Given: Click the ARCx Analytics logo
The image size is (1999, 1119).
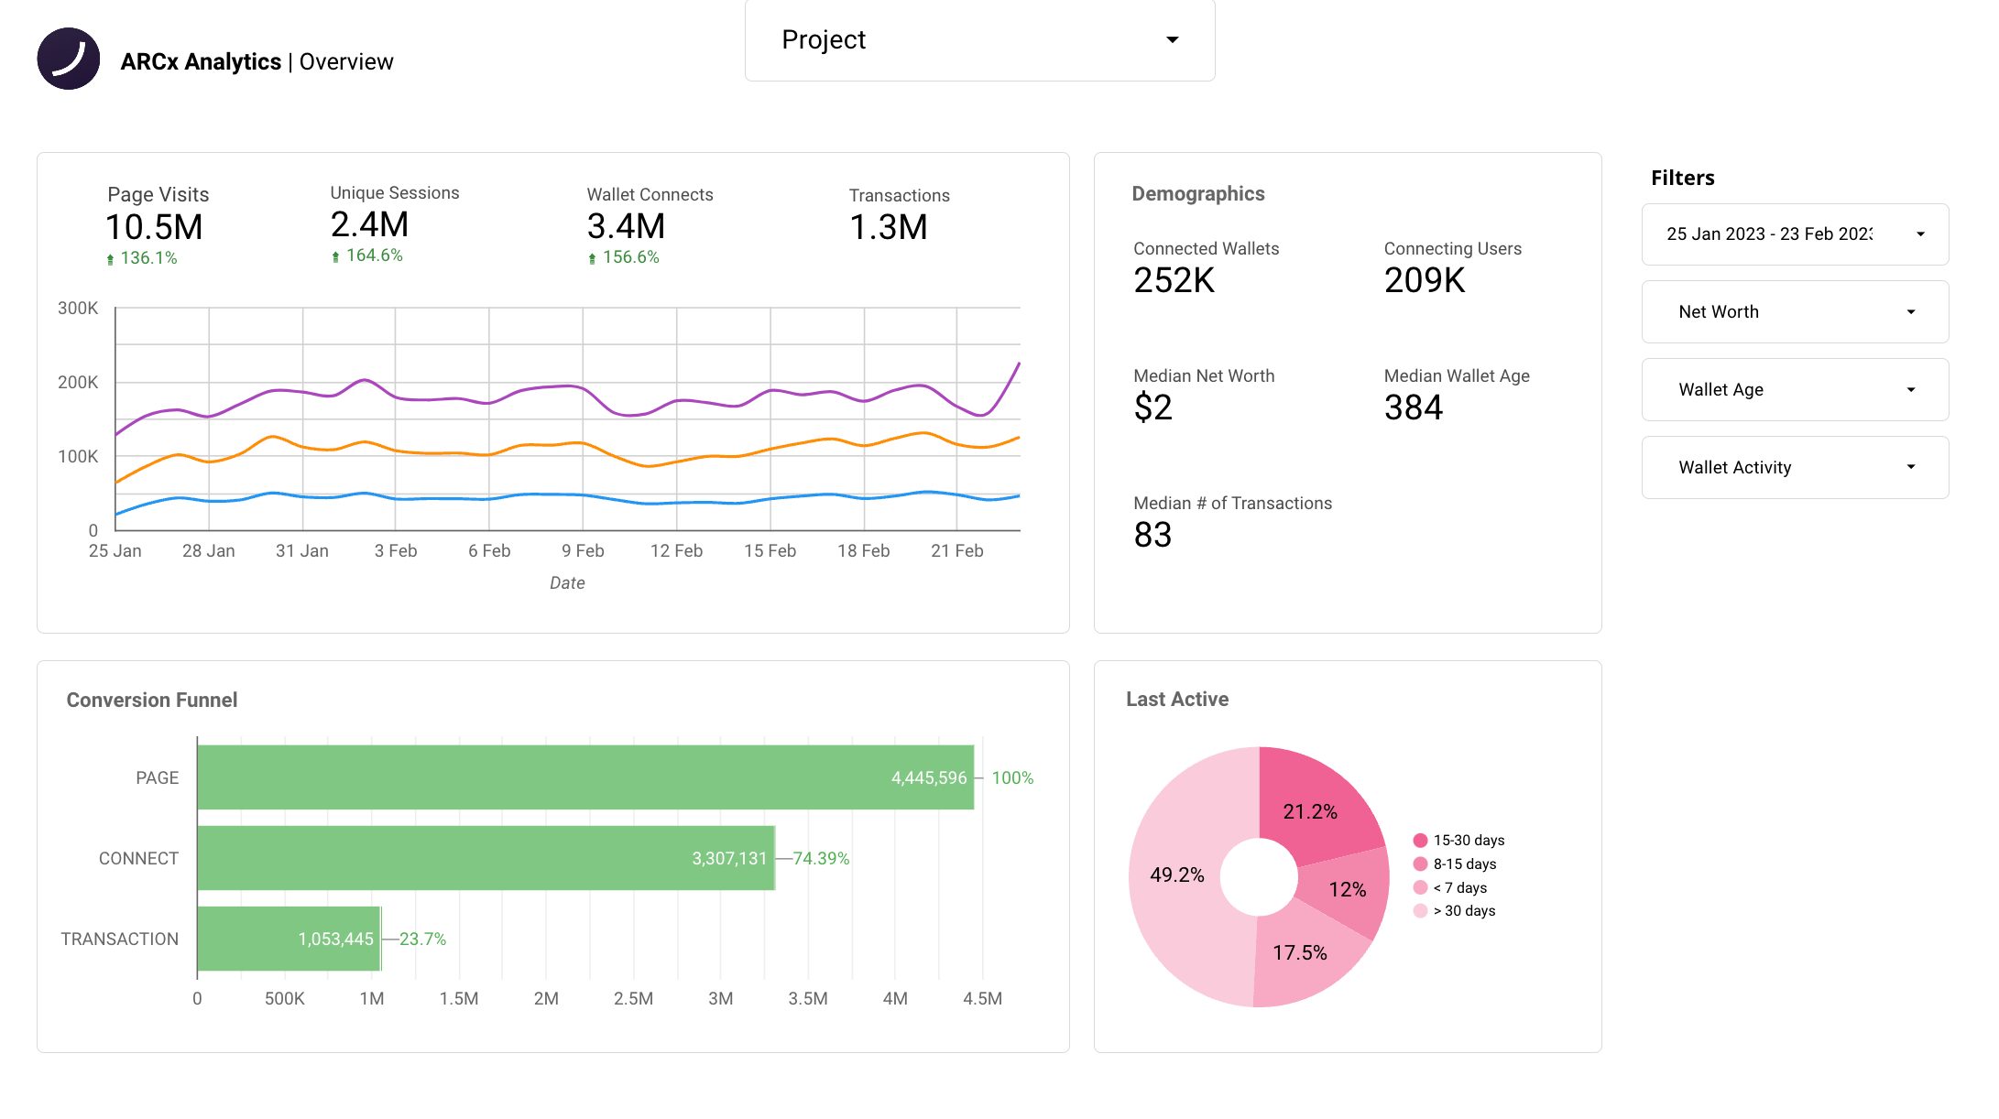Looking at the screenshot, I should [67, 59].
